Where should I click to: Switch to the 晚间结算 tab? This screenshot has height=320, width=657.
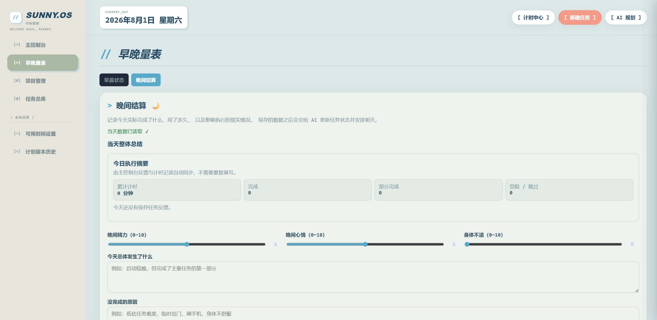coord(146,80)
